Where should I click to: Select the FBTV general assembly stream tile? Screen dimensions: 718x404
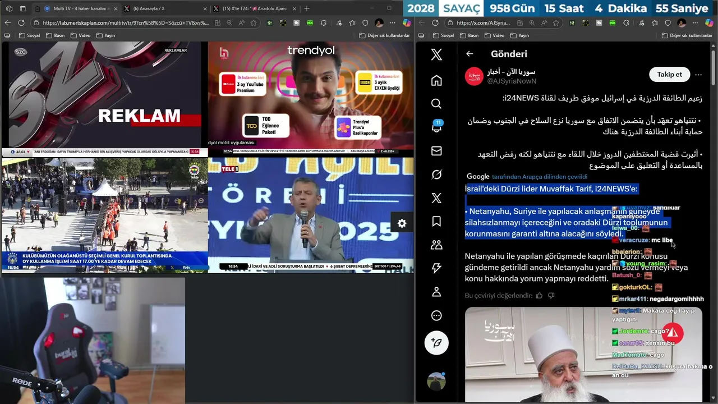104,215
